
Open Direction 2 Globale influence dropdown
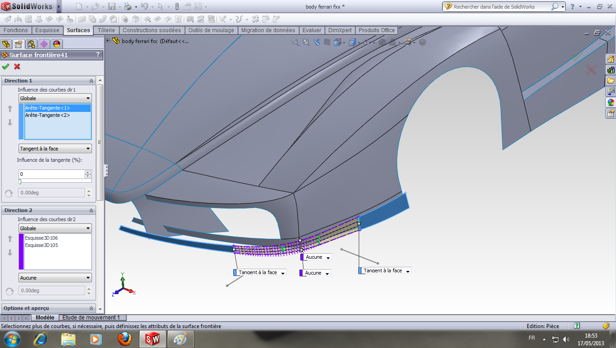(55, 228)
